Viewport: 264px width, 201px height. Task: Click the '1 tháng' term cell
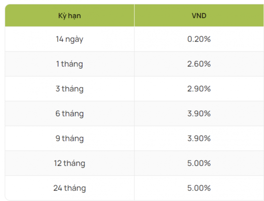pos(69,64)
